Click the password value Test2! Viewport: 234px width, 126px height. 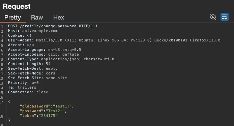click(55, 111)
